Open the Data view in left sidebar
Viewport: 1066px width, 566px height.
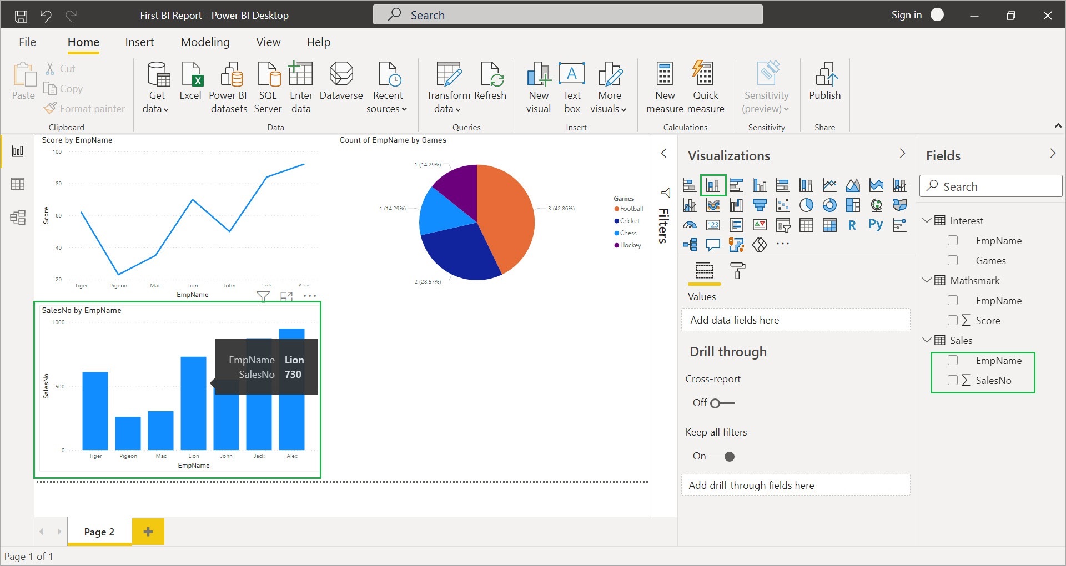(x=18, y=184)
